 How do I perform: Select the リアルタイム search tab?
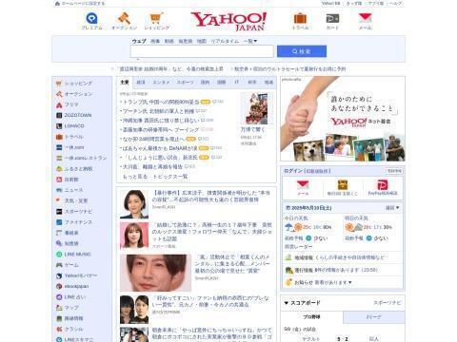pyautogui.click(x=225, y=41)
